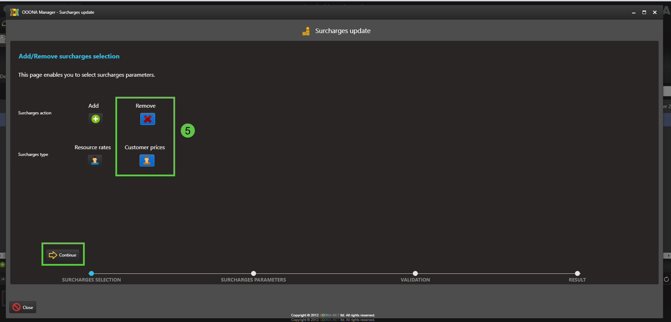Click the Surcharges Selection step dot

click(x=91, y=273)
